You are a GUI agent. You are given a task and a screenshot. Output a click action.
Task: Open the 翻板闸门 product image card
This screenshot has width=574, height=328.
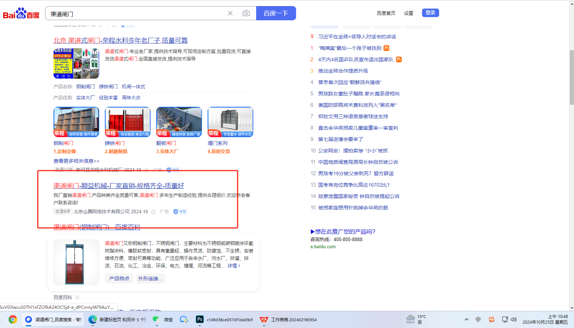pos(179,122)
